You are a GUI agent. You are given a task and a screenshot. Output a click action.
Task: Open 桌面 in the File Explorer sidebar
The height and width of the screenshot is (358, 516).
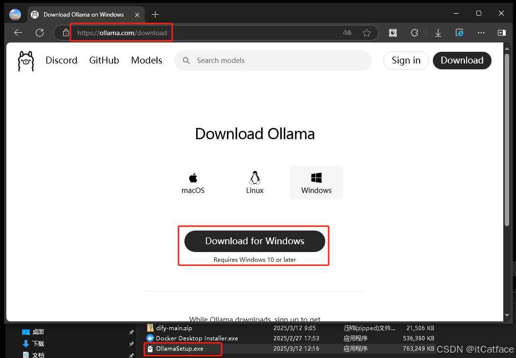(x=38, y=332)
